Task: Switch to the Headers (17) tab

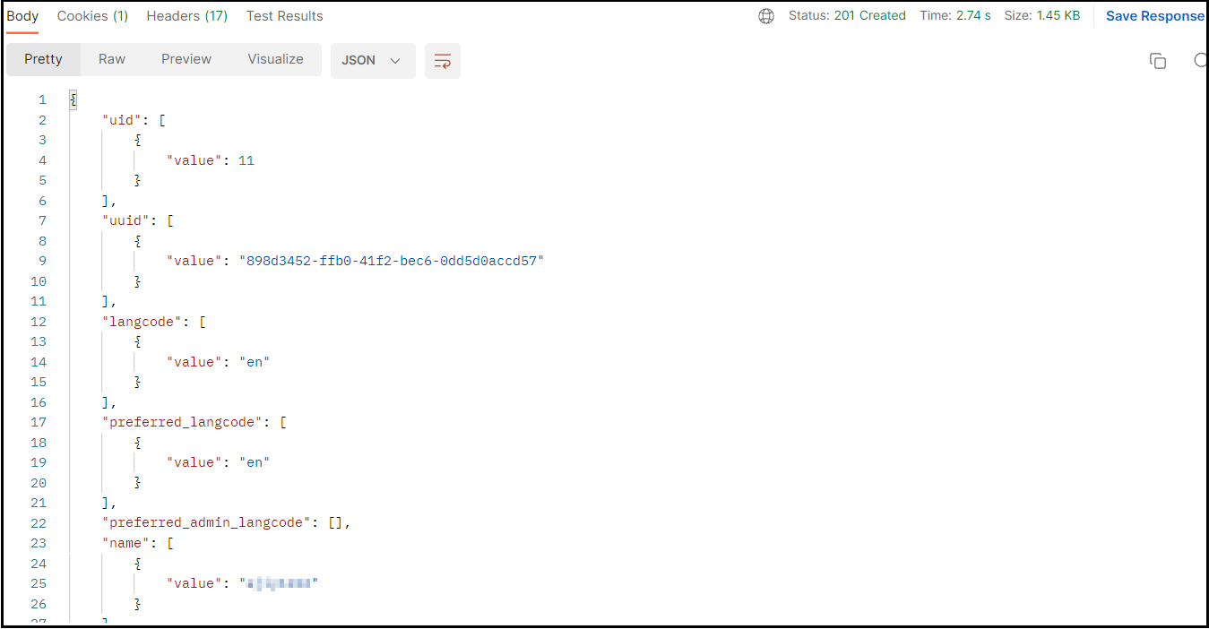Action: pos(186,16)
